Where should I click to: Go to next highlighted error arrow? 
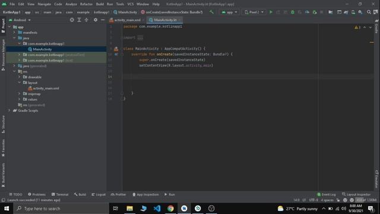click(370, 27)
